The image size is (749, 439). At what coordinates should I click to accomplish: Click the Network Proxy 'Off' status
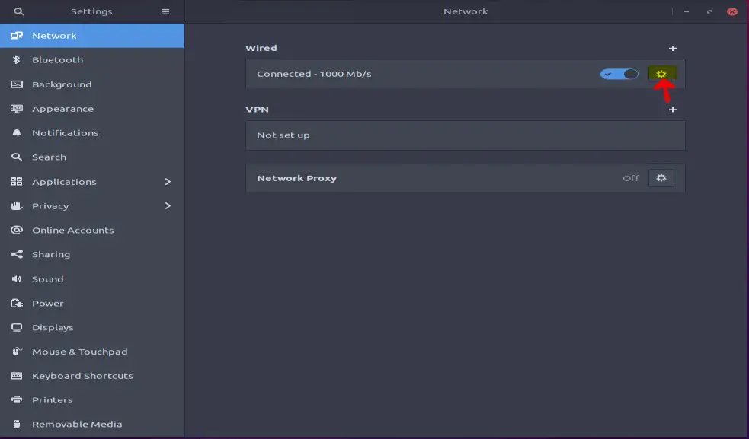pos(631,178)
